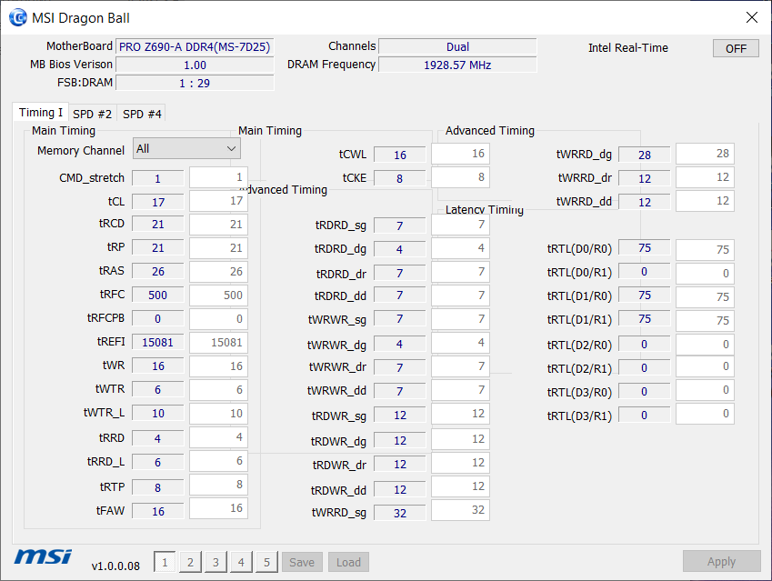Image resolution: width=772 pixels, height=581 pixels.
Task: Click the Apply button
Action: click(721, 561)
